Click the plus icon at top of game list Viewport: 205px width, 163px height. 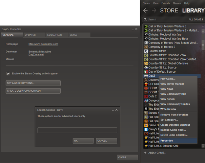[203, 26]
